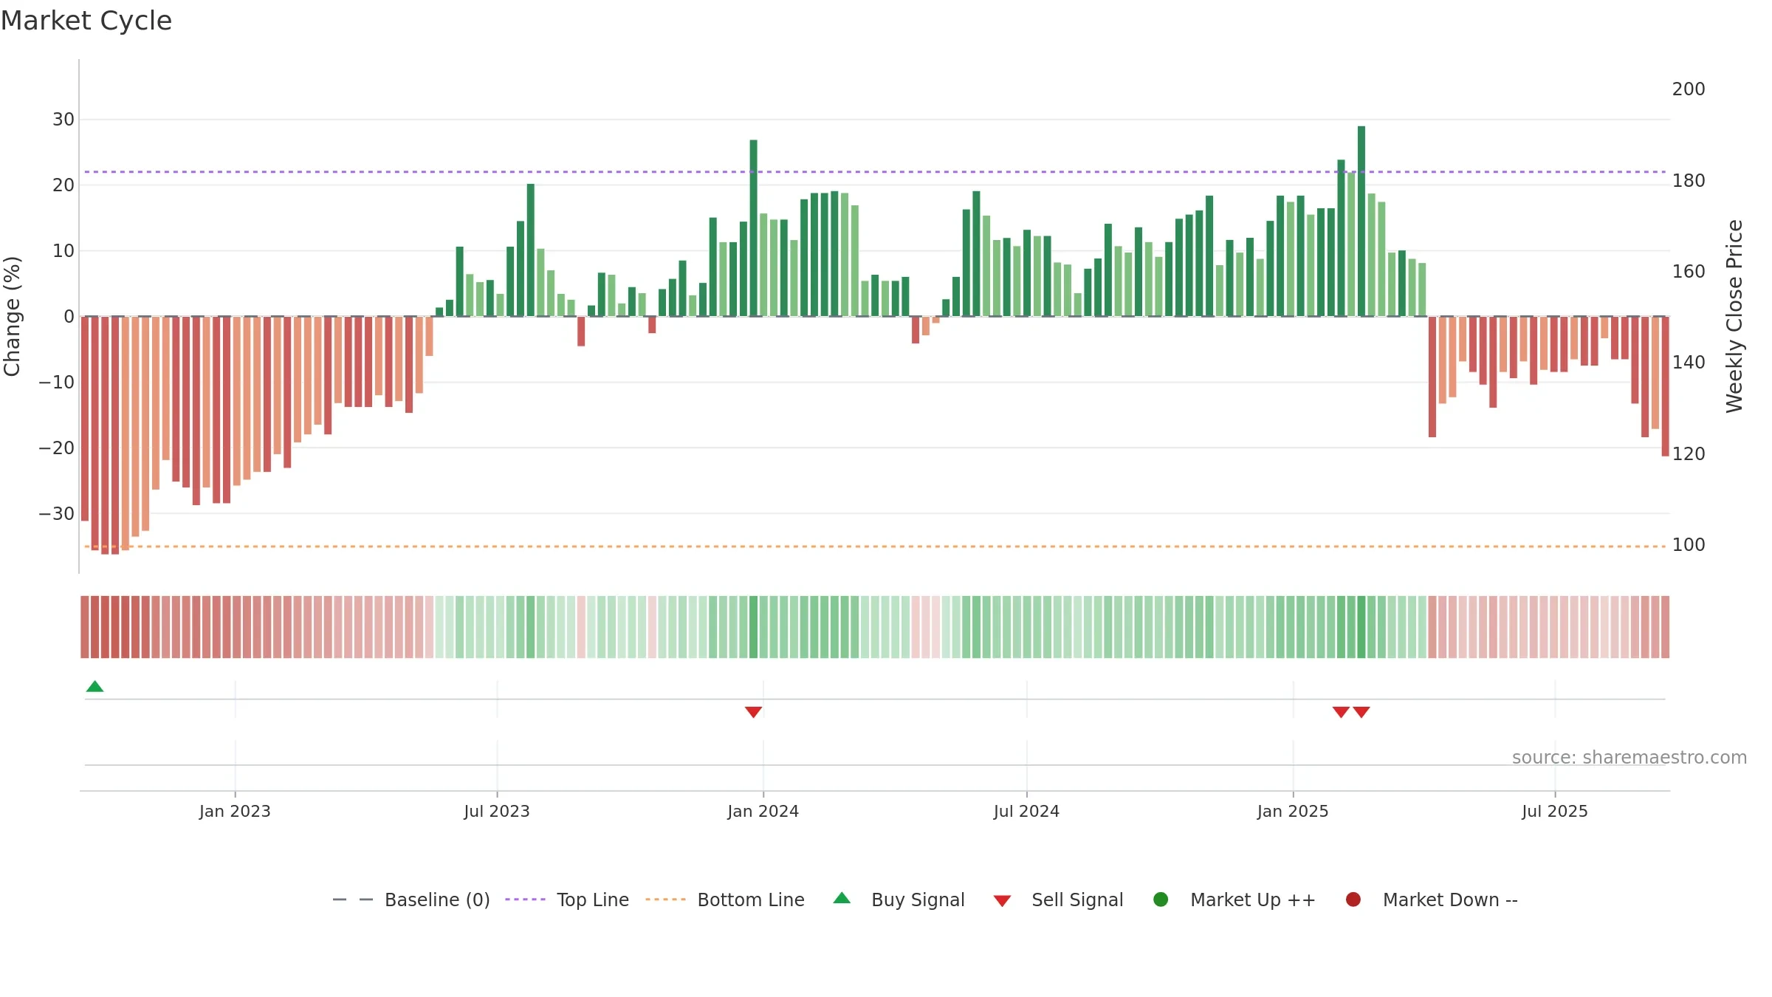1772x997 pixels.
Task: Toggle Market Up ++ legend entry
Action: [x=1234, y=900]
